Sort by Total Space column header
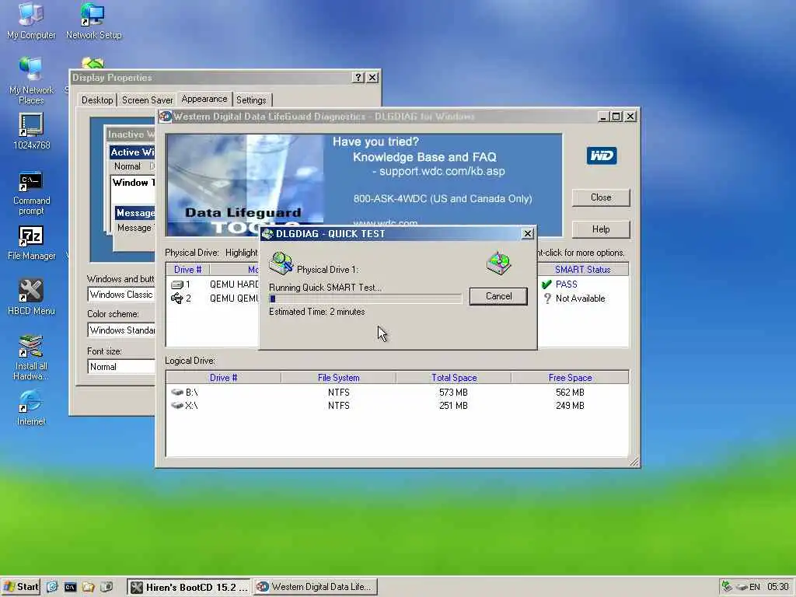This screenshot has height=597, width=796. click(x=454, y=378)
